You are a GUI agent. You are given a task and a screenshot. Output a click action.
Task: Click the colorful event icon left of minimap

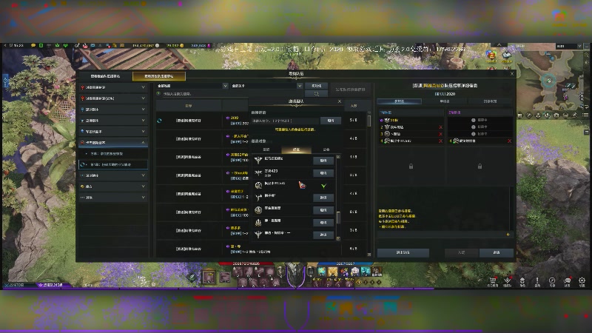pyautogui.click(x=491, y=56)
